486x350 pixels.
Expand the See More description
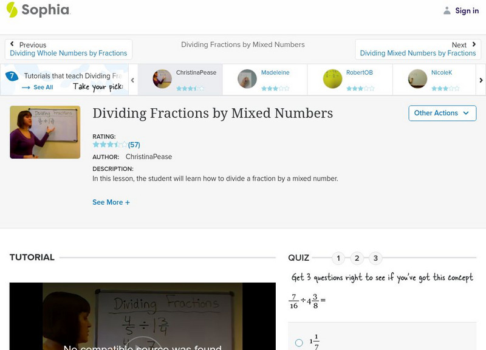tap(111, 202)
